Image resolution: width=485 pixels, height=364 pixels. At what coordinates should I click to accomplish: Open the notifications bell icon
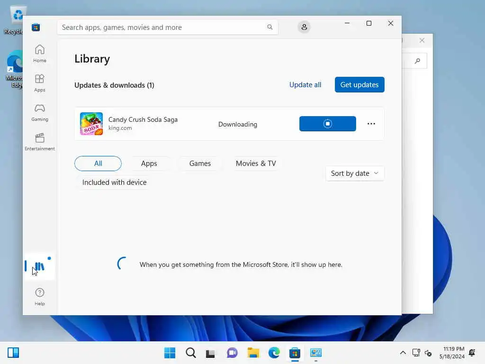click(472, 353)
